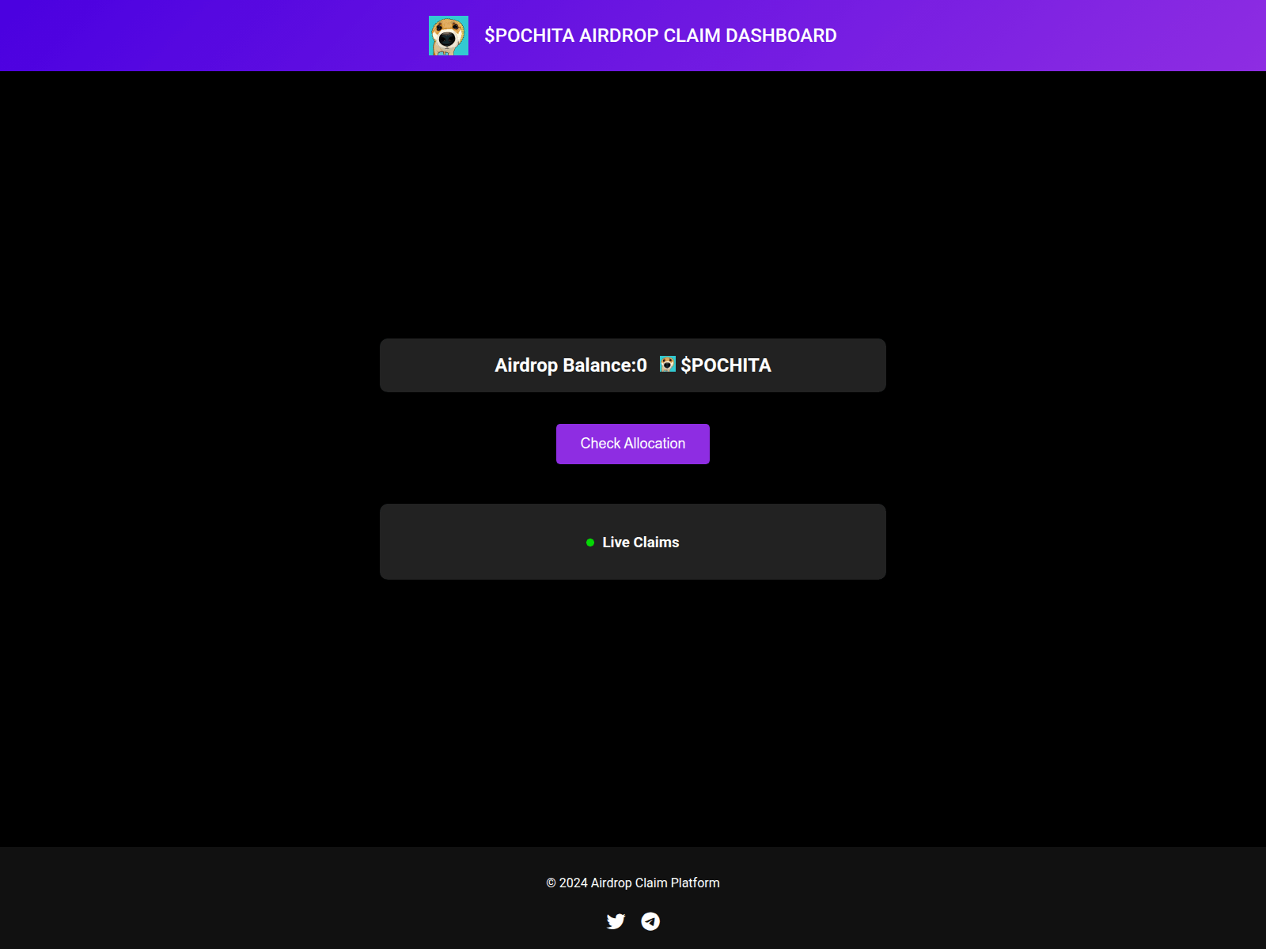This screenshot has width=1266, height=949.
Task: Expand the Airdrop Balance card
Action: 633,365
